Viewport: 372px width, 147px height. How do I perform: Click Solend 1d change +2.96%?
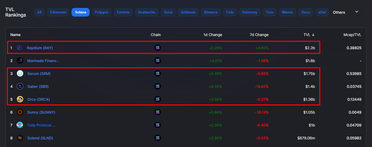(215, 138)
